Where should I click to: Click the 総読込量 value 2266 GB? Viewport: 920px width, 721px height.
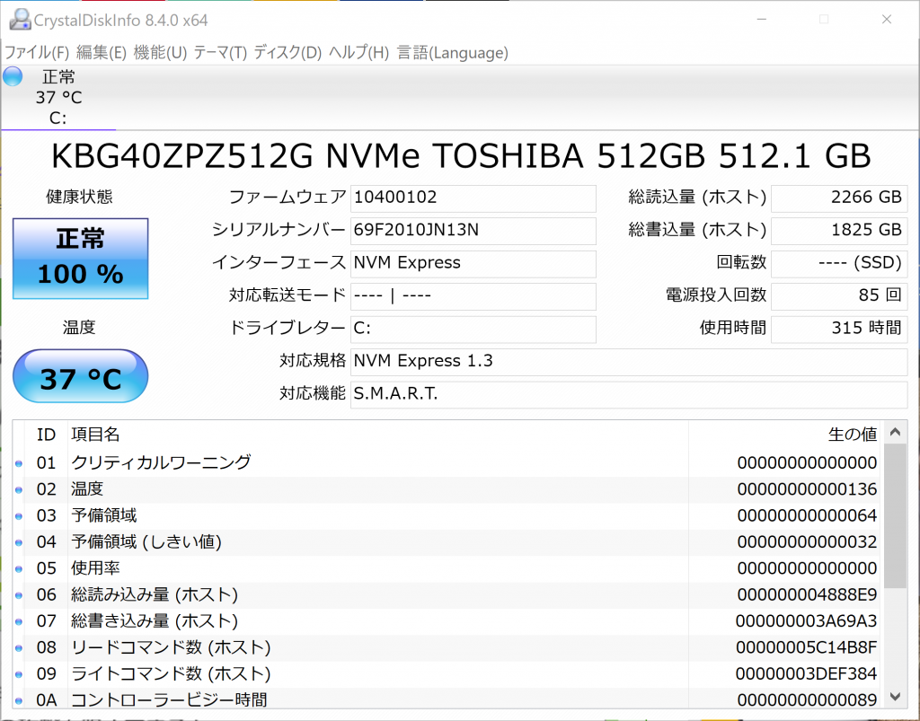(839, 198)
